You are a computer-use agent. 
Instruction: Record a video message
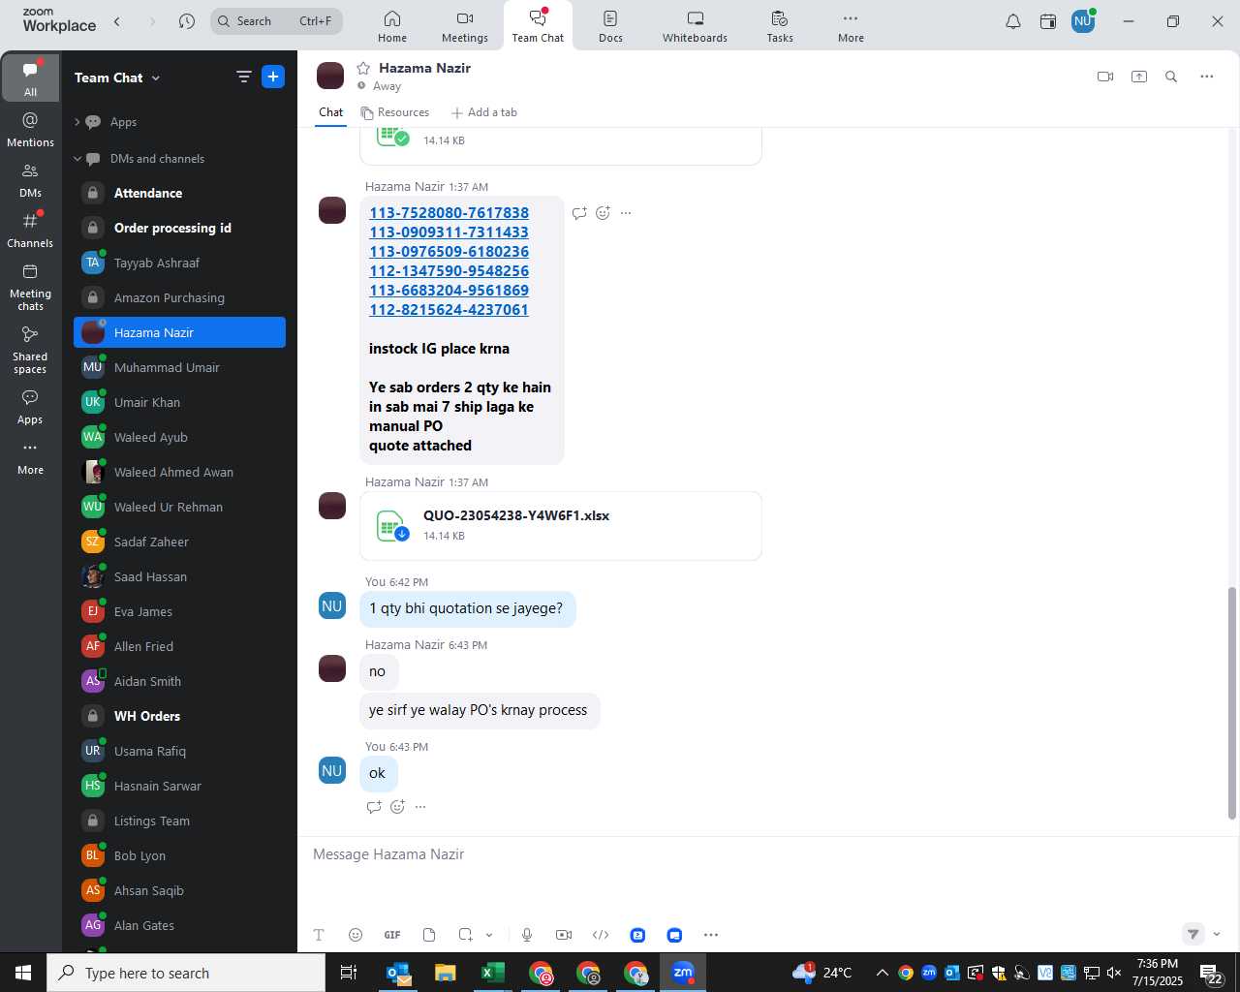tap(564, 935)
